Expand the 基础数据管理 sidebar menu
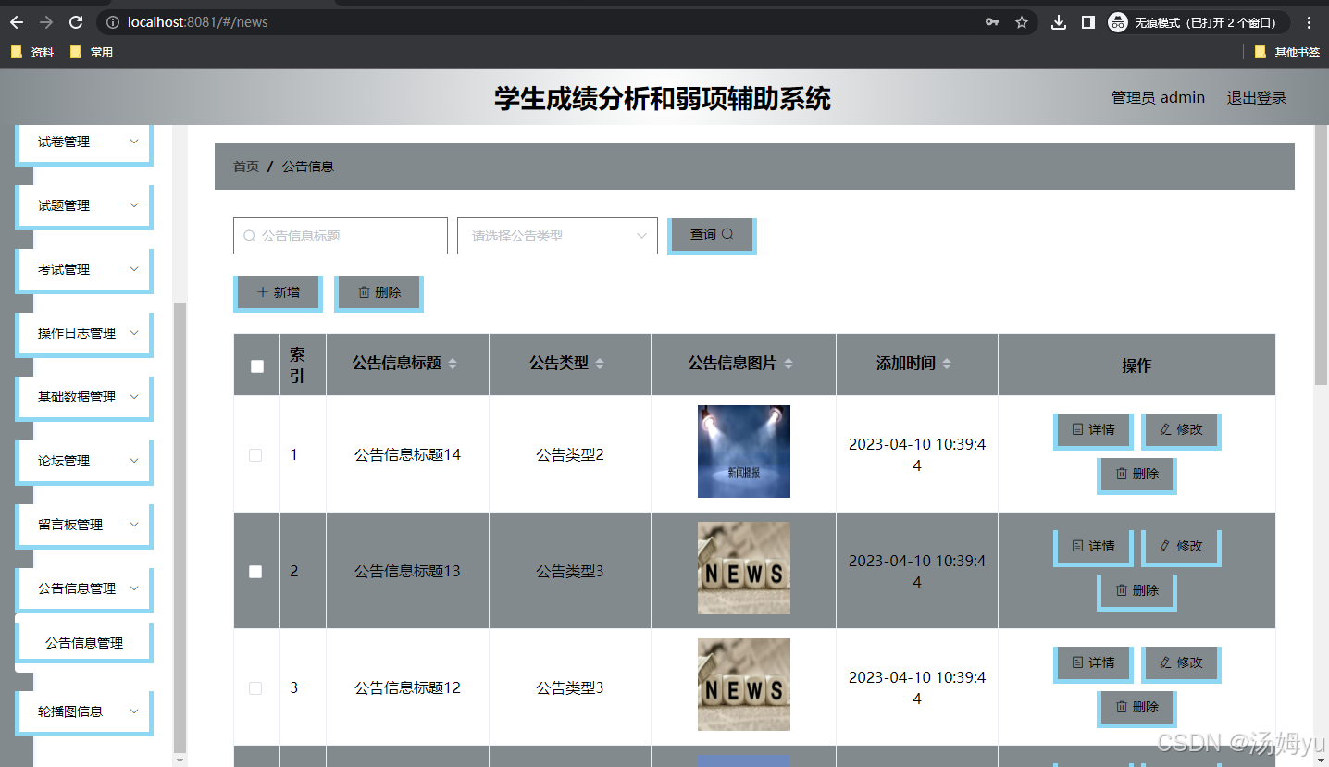This screenshot has width=1329, height=767. coord(84,398)
